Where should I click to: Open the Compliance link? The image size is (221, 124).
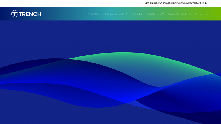coord(171,3)
